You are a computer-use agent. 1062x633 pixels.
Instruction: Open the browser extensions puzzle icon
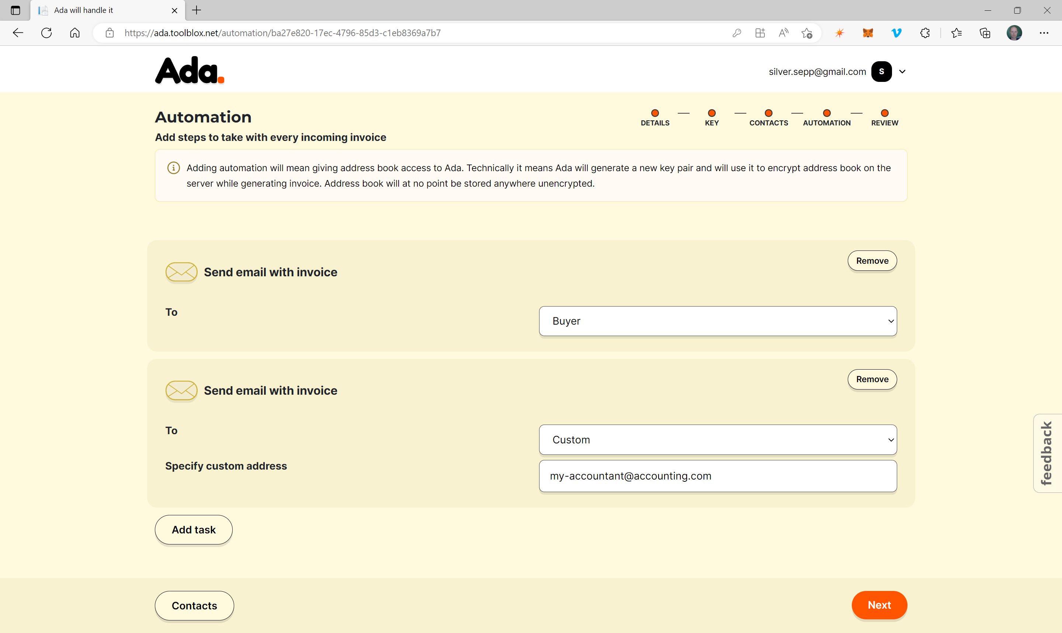(925, 33)
